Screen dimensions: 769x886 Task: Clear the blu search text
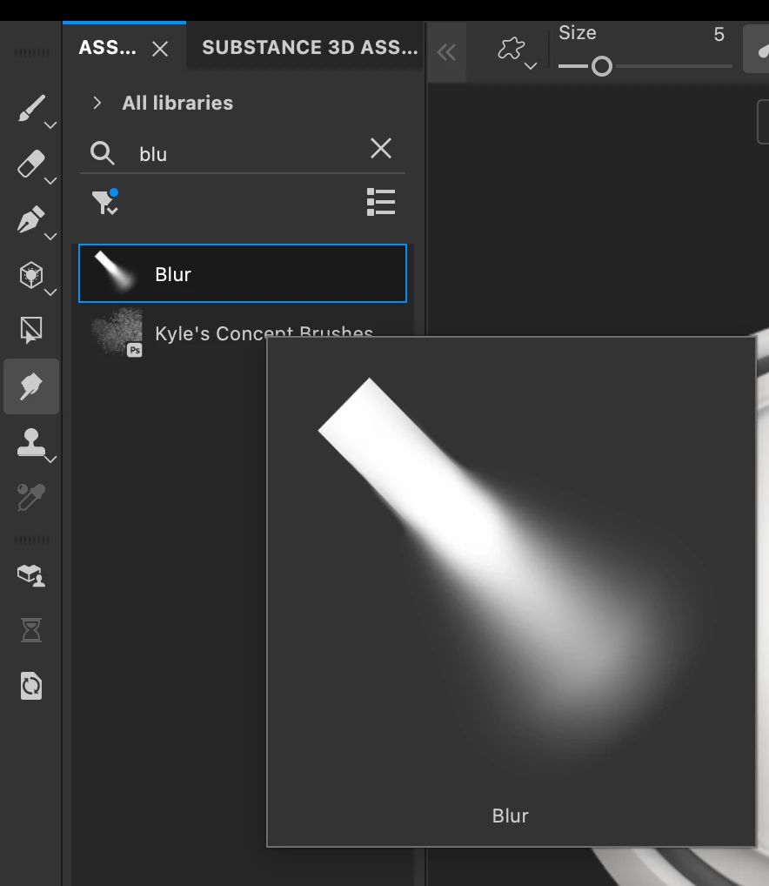click(381, 149)
